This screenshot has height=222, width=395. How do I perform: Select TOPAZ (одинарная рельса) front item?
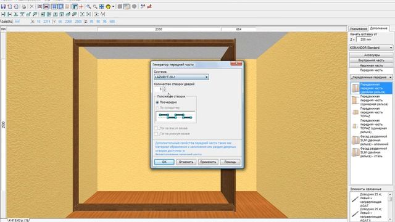coord(372,126)
